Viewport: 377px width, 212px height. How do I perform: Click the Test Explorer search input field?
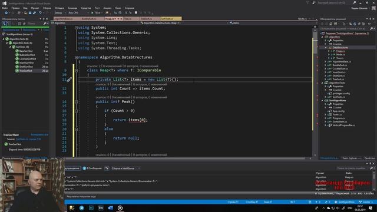click(x=35, y=24)
